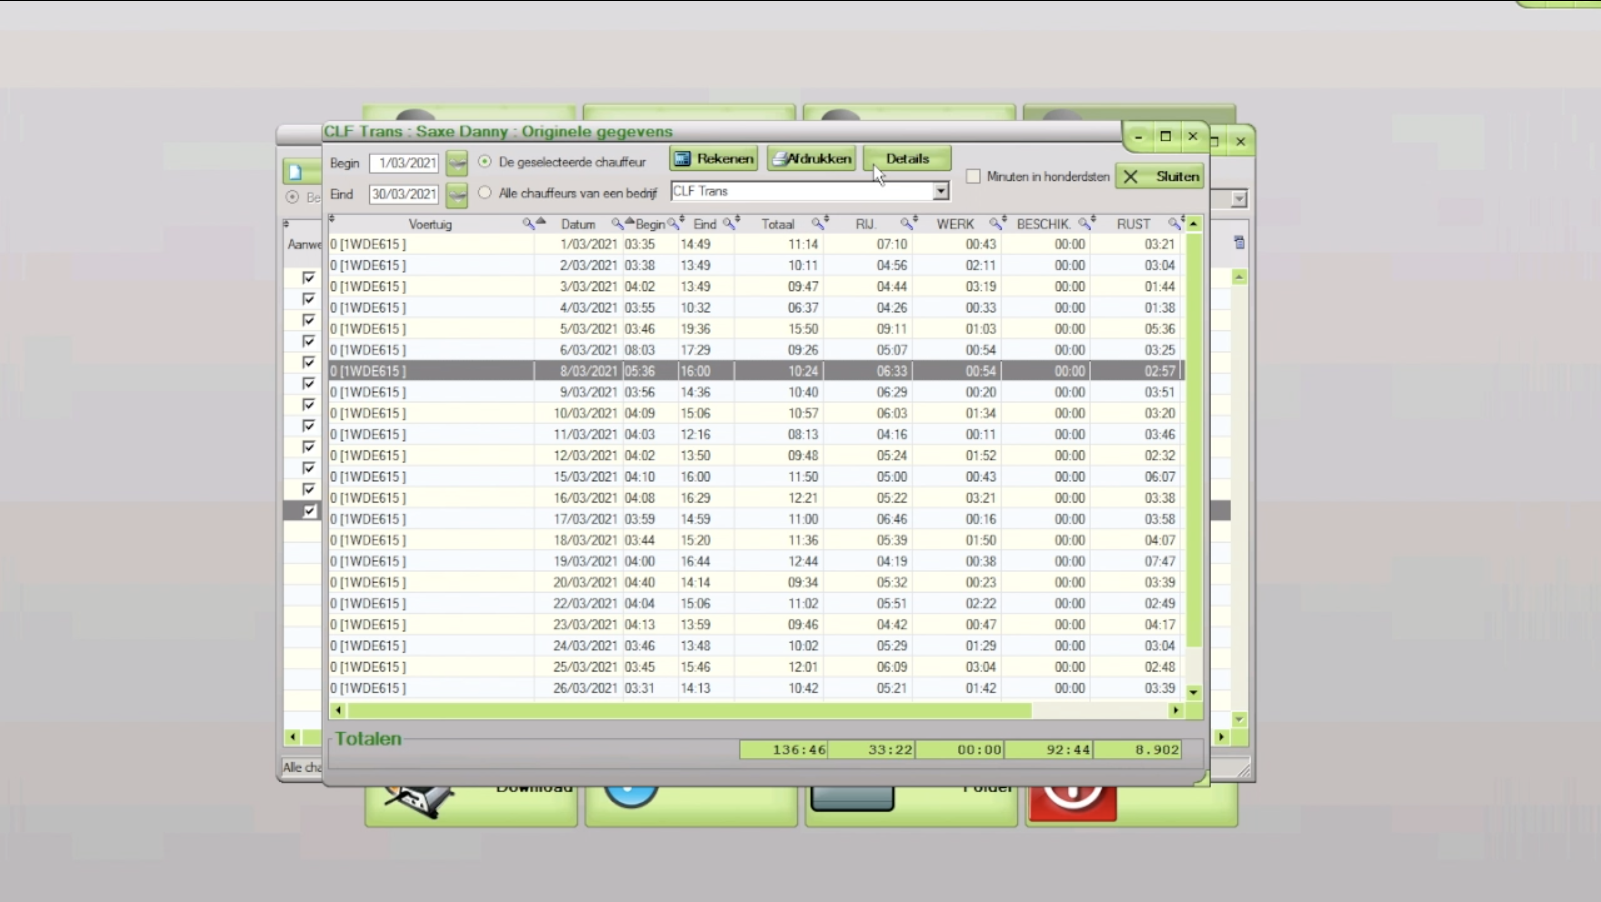
Task: Click RIJ. value 07:10 in first row
Action: pos(892,244)
